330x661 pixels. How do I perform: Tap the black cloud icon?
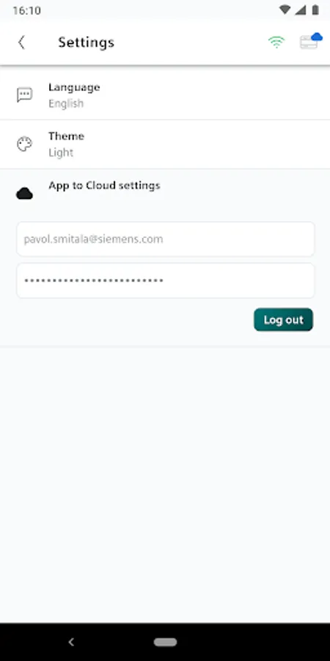[24, 193]
